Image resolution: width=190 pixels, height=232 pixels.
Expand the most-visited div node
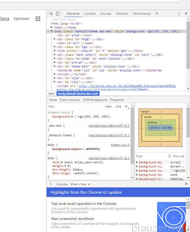pos(55,58)
